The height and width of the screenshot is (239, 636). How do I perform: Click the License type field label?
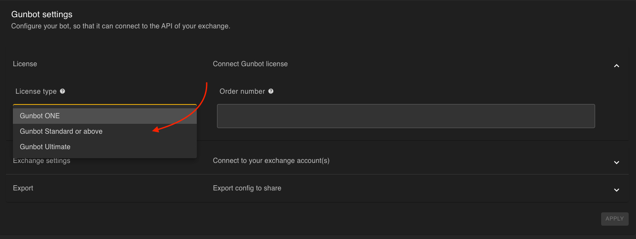coord(36,92)
